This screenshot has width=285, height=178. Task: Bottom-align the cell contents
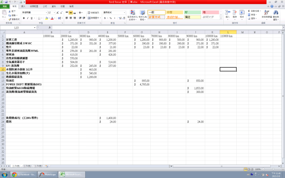point(74,13)
